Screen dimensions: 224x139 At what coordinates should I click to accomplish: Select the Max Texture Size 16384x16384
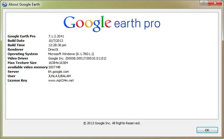58,63
